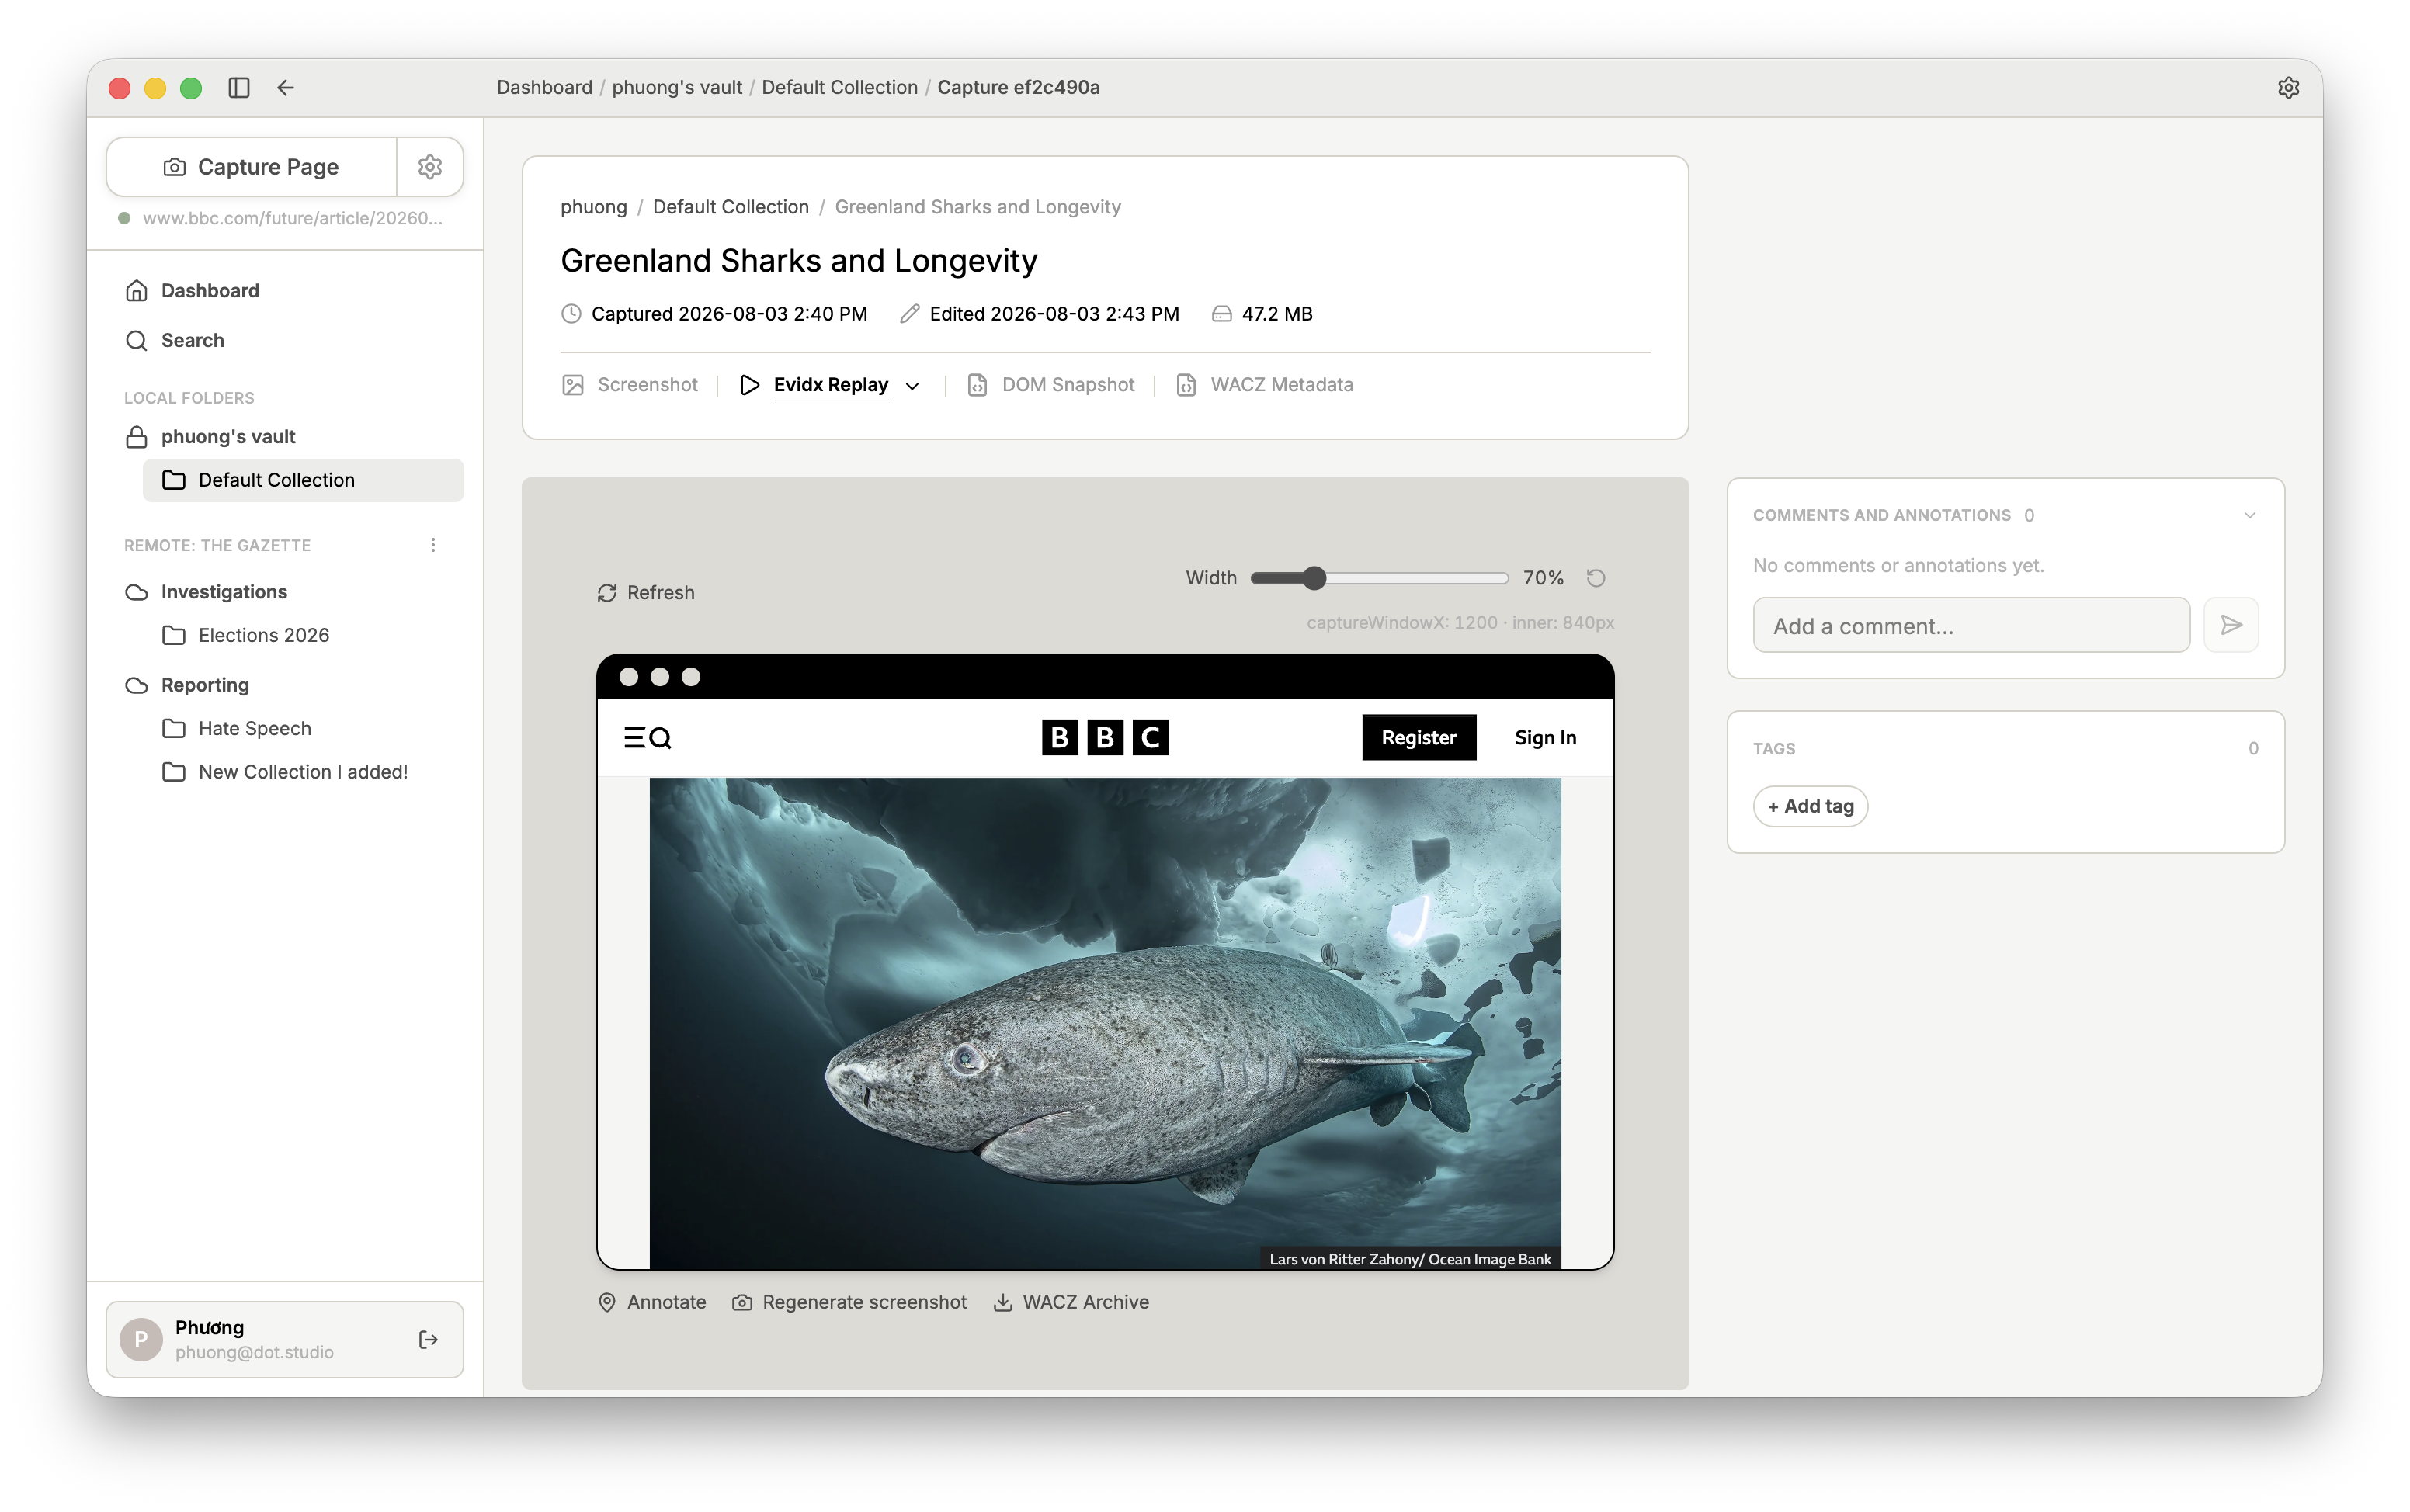Viewport: 2410px width, 1512px height.
Task: Send comment with the paper plane icon
Action: pyautogui.click(x=2231, y=626)
